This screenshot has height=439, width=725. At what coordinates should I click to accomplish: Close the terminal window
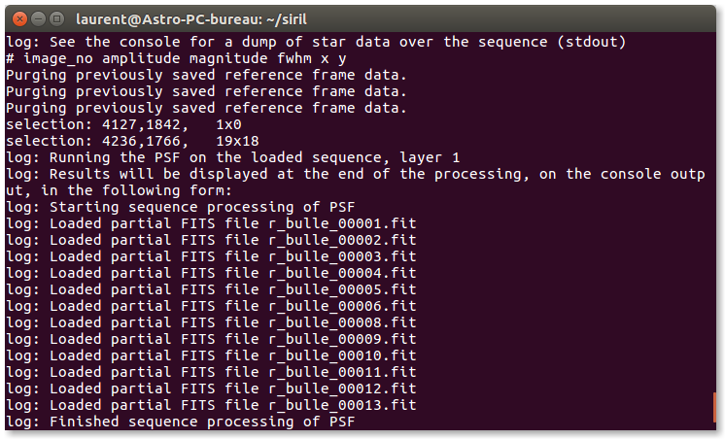tap(18, 18)
